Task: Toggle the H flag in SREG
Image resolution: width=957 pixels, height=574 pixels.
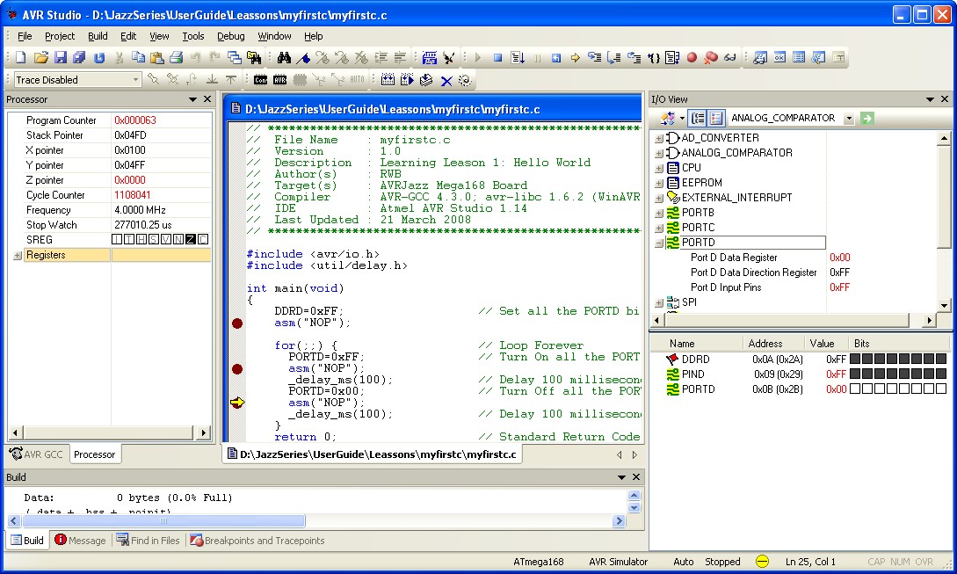Action: (x=141, y=239)
